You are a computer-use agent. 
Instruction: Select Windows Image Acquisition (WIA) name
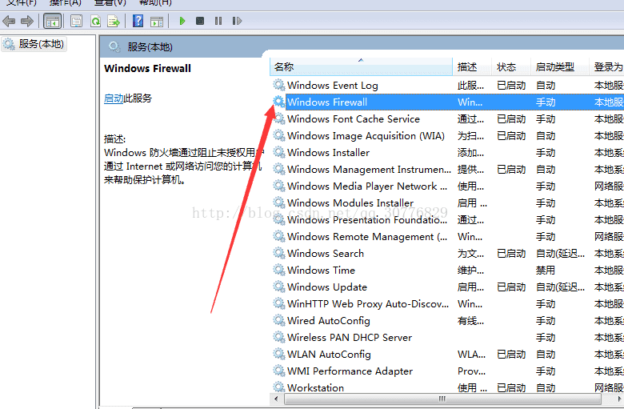[x=366, y=136]
